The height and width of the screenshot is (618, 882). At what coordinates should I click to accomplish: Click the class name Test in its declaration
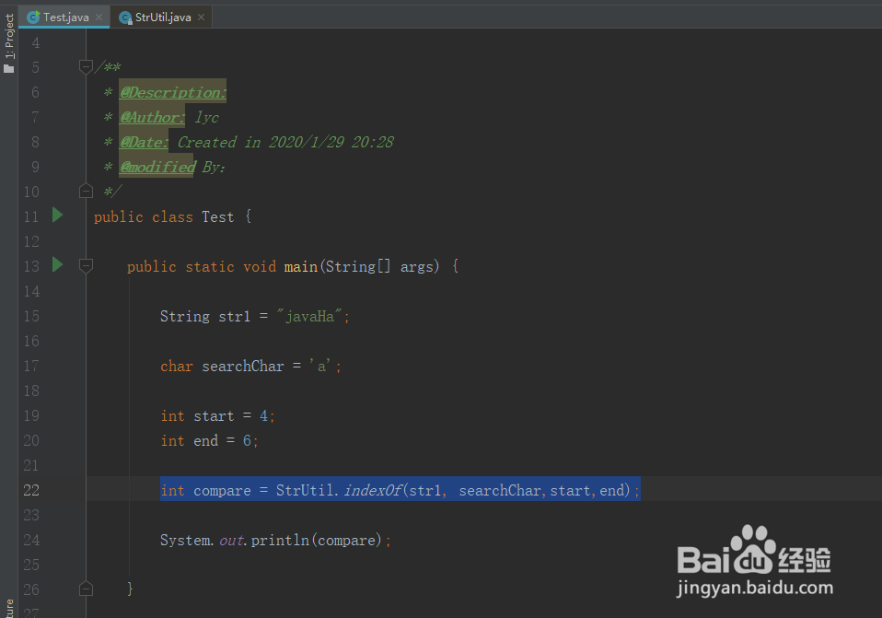217,216
